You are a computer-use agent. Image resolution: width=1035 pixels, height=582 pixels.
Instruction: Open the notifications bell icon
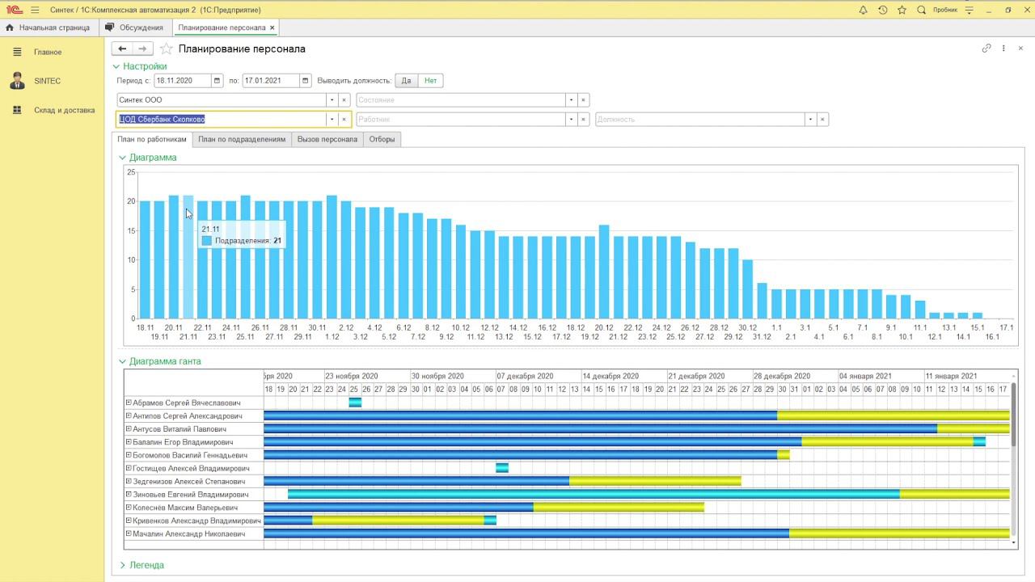pyautogui.click(x=863, y=10)
